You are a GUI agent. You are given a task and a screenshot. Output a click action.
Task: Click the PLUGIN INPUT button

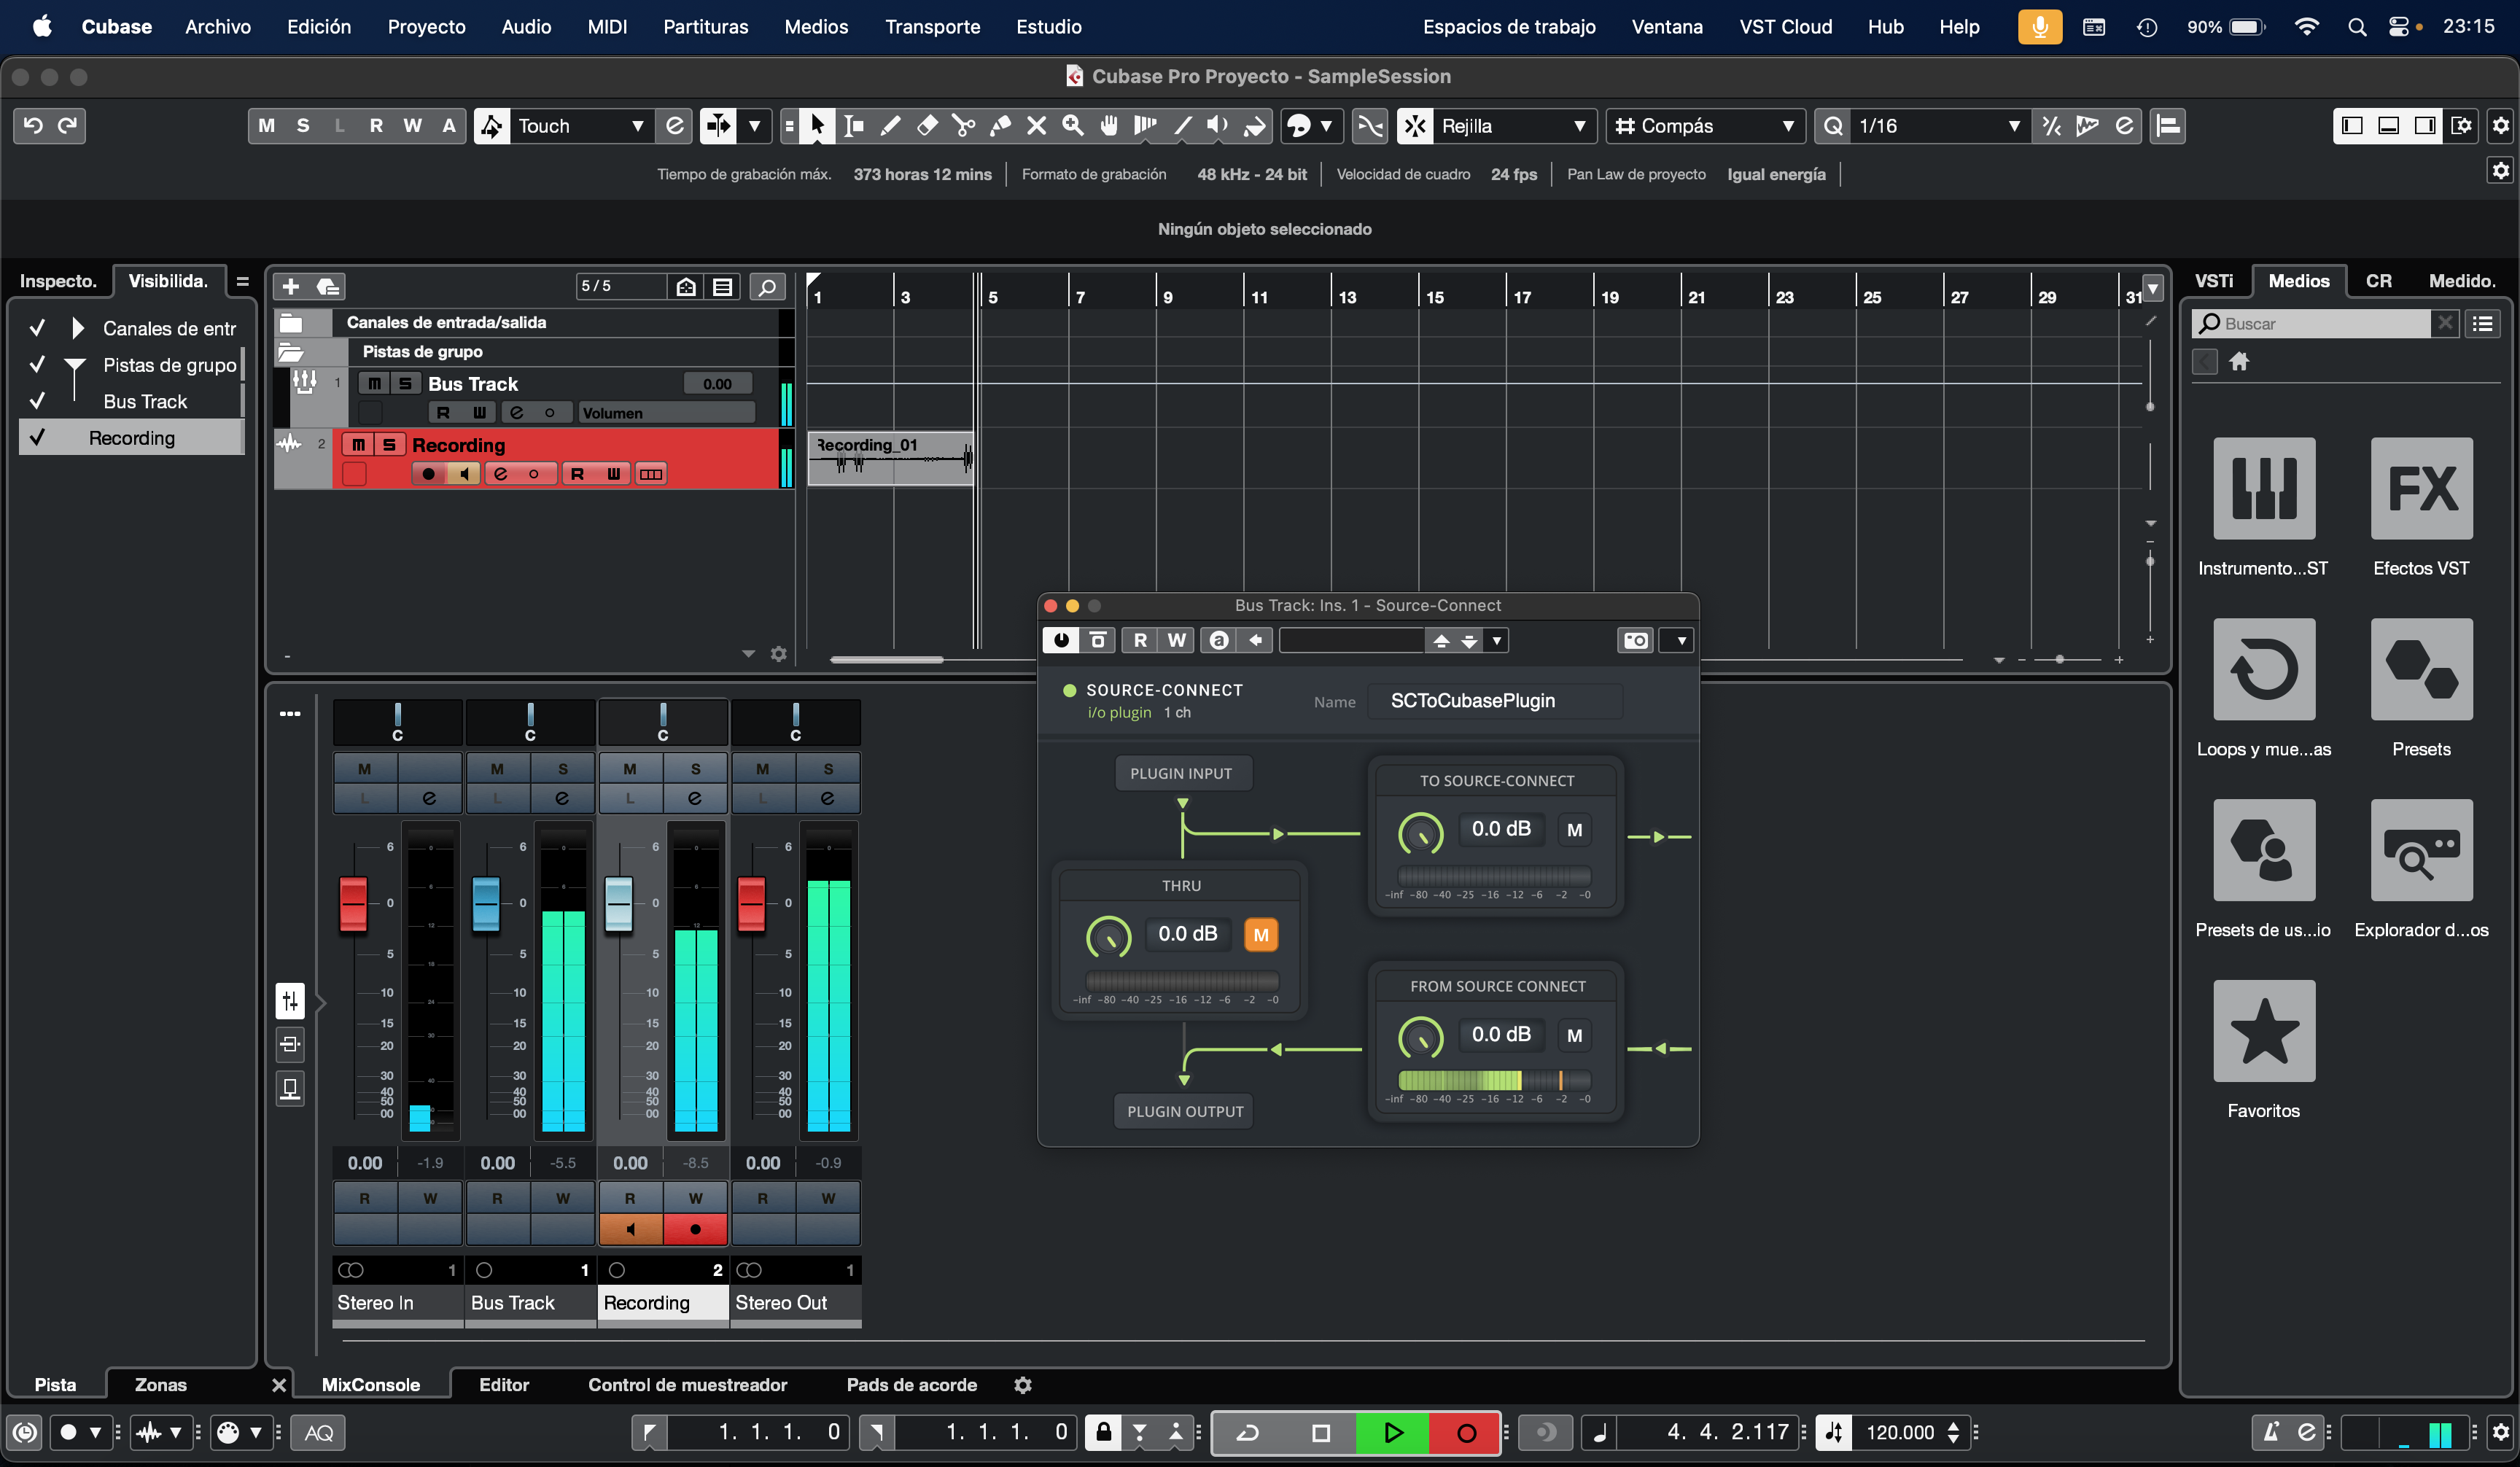(1181, 773)
